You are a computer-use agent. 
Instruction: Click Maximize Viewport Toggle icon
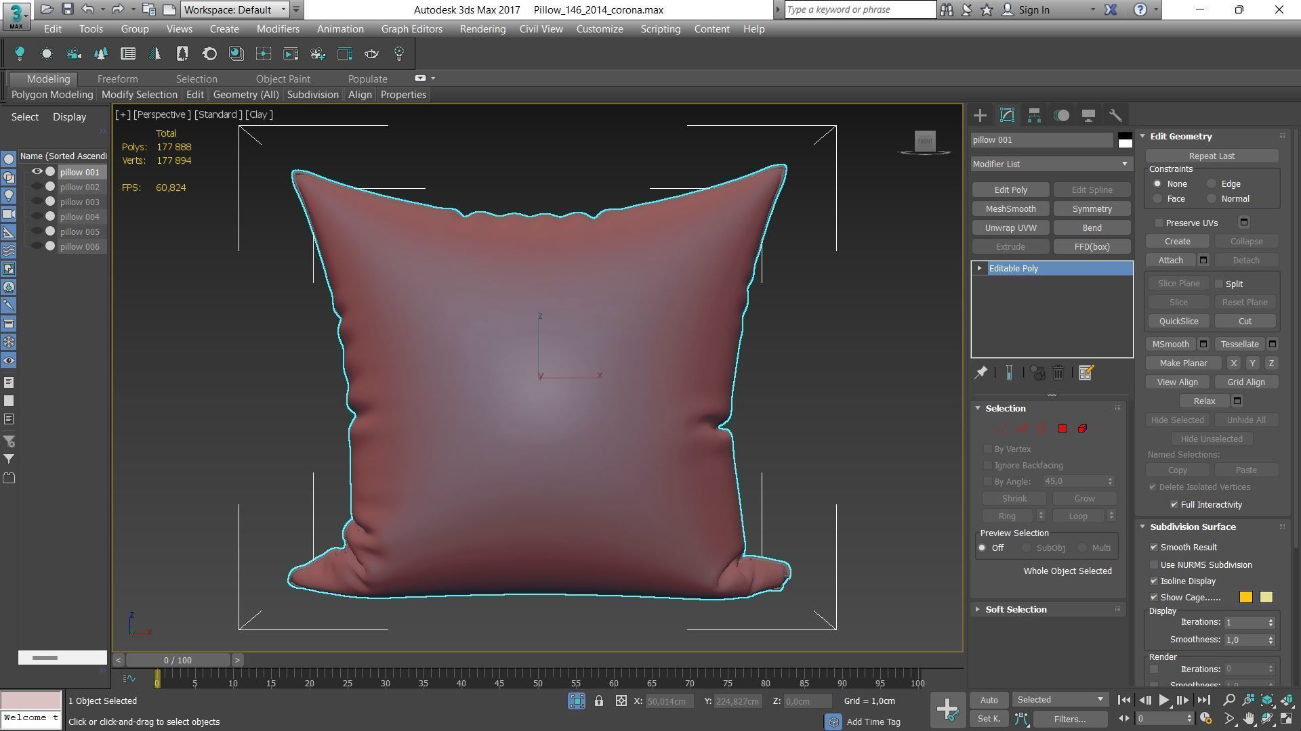click(x=1286, y=719)
